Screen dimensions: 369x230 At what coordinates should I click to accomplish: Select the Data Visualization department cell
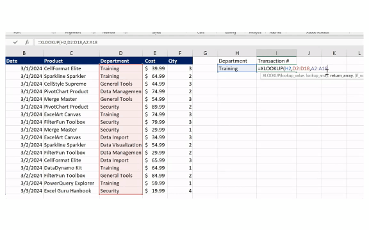click(x=120, y=145)
